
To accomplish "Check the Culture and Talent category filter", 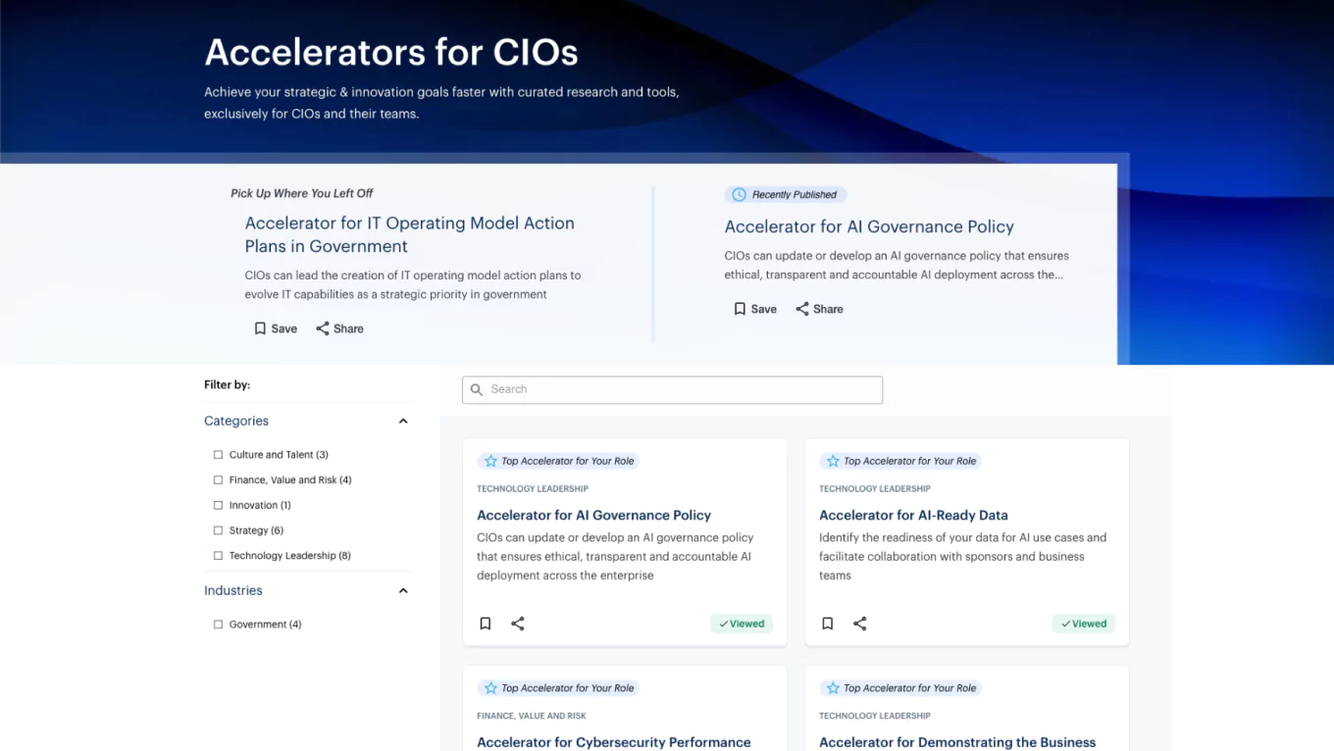I will pos(217,454).
